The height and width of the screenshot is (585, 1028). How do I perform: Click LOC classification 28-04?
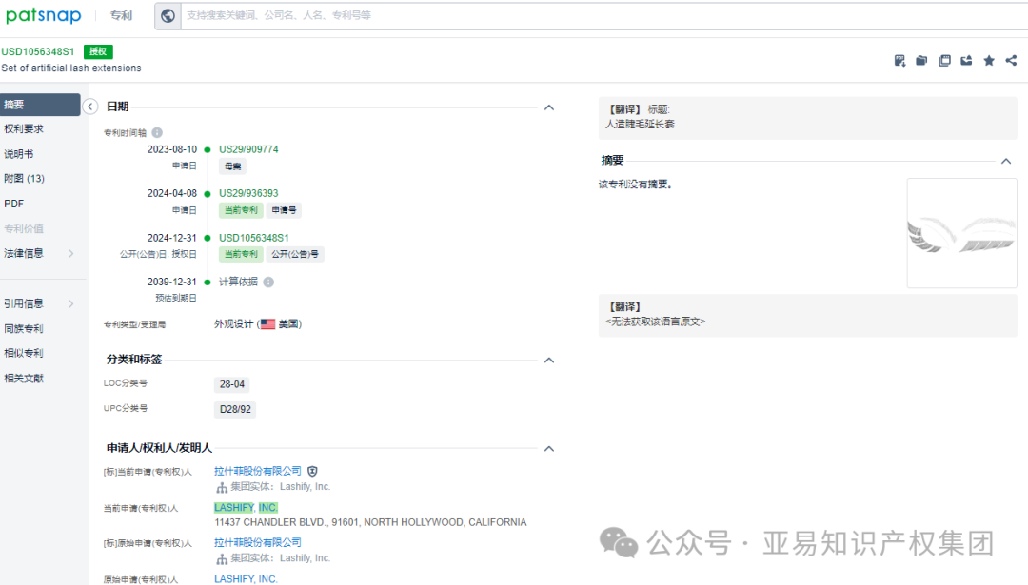(x=232, y=384)
